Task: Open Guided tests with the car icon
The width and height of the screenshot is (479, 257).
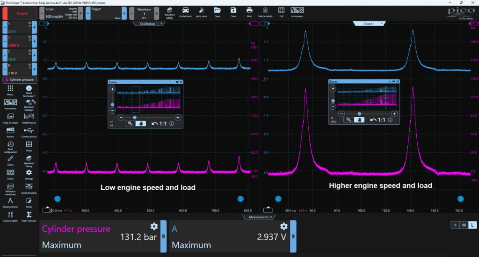Action: click(185, 13)
